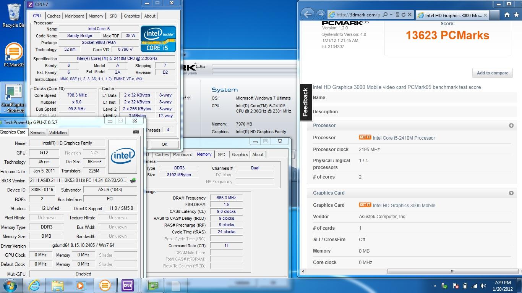The width and height of the screenshot is (522, 293).
Task: Click the 13623 PCMarks score text
Action: [x=447, y=35]
